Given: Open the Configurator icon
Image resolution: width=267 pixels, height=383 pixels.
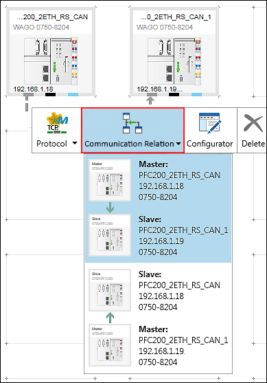Looking at the screenshot, I should click(x=210, y=123).
